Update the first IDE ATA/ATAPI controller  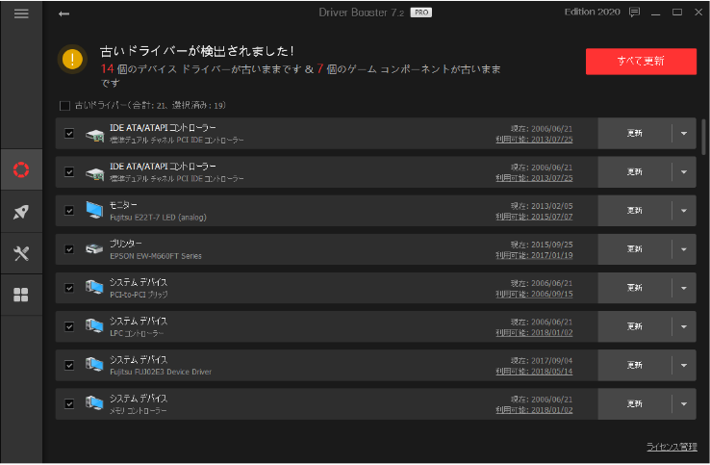(x=634, y=133)
